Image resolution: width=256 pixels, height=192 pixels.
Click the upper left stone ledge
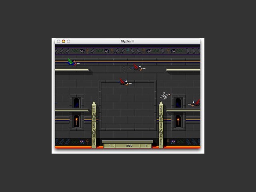click(x=72, y=70)
